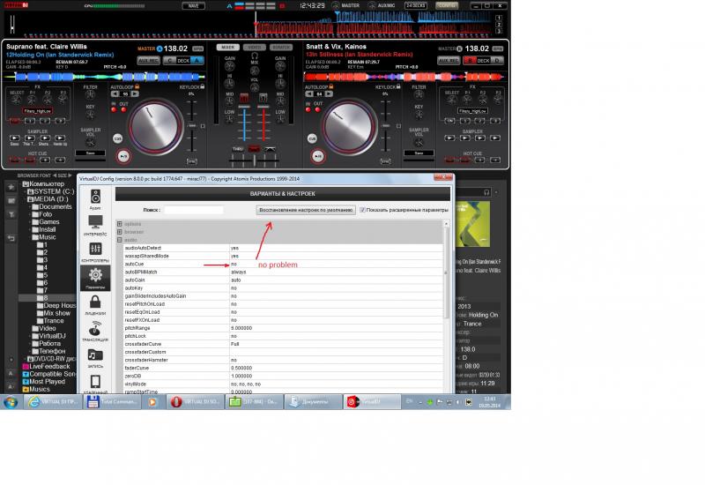This screenshot has width=705, height=485.
Task: Click the config search input field
Action: [x=194, y=210]
